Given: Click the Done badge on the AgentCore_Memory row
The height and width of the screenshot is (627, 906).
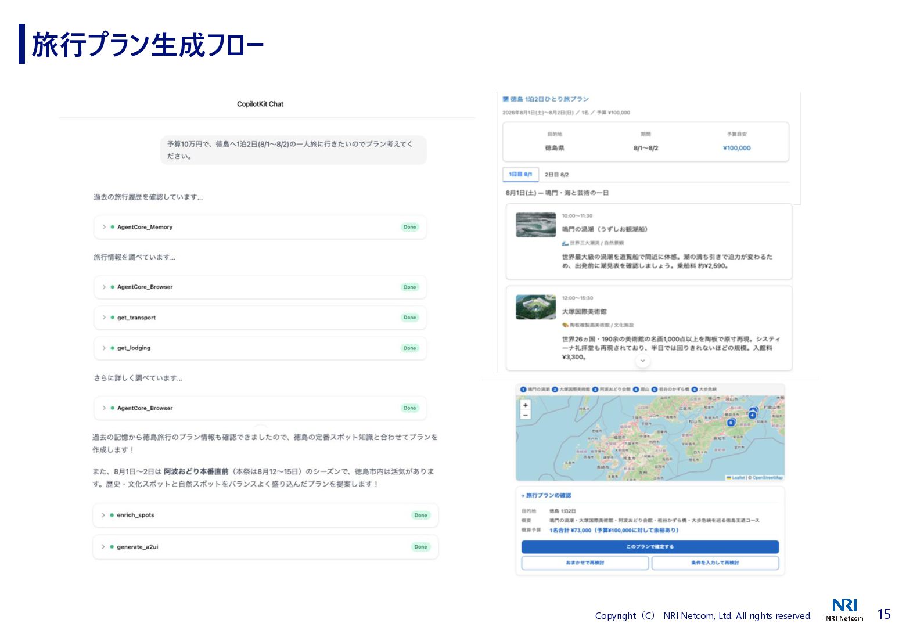Looking at the screenshot, I should click(x=410, y=227).
